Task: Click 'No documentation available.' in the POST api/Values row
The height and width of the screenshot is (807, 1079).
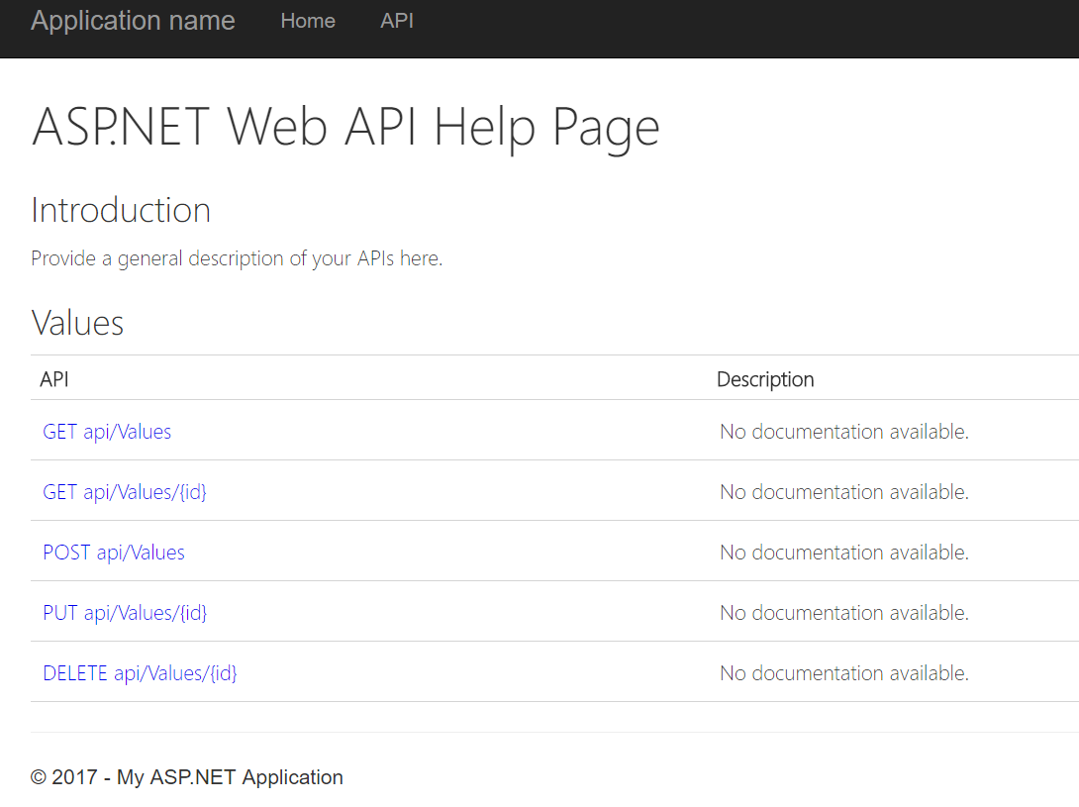Action: pyautogui.click(x=844, y=553)
